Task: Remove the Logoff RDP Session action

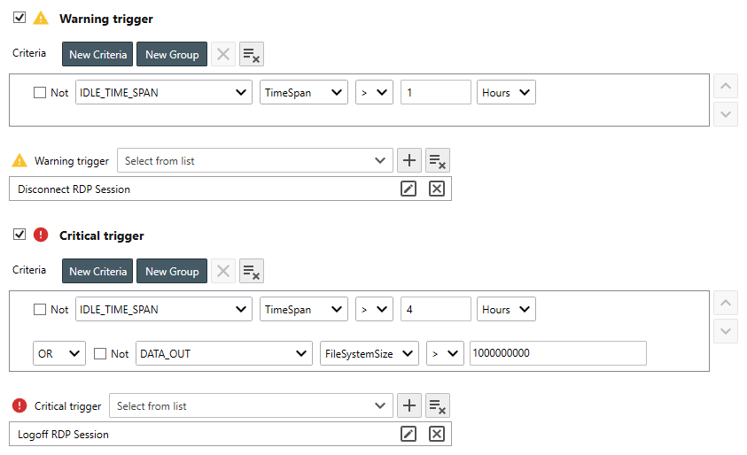Action: (436, 434)
